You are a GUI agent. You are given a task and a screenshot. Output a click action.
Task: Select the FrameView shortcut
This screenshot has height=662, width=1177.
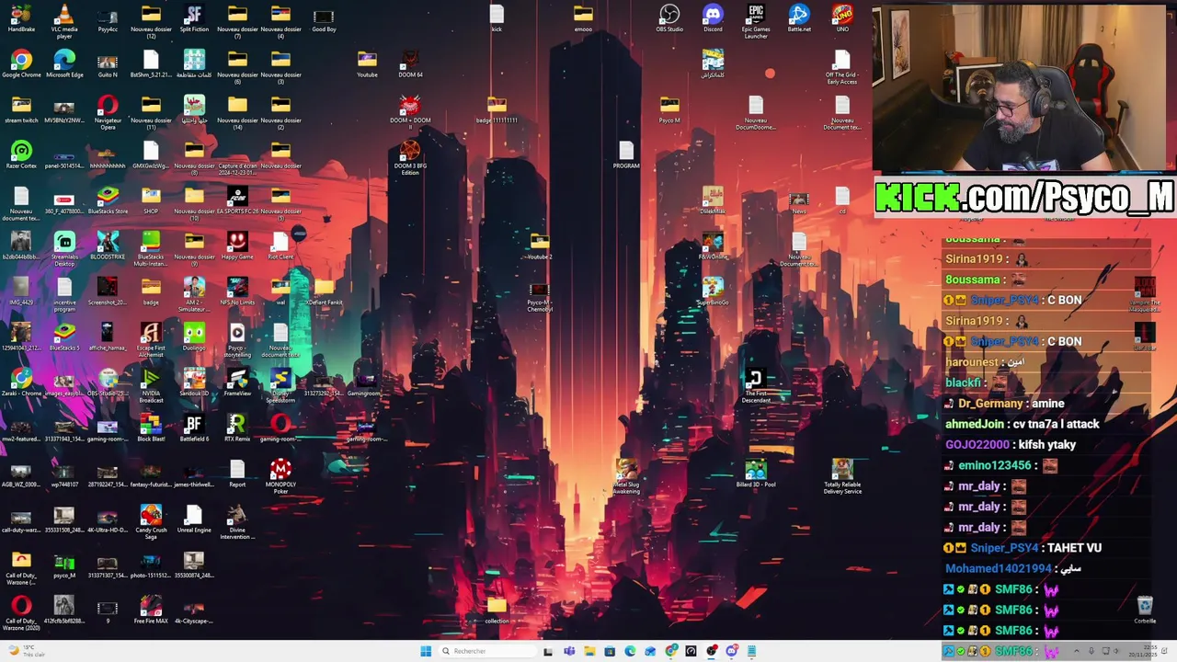point(237,382)
